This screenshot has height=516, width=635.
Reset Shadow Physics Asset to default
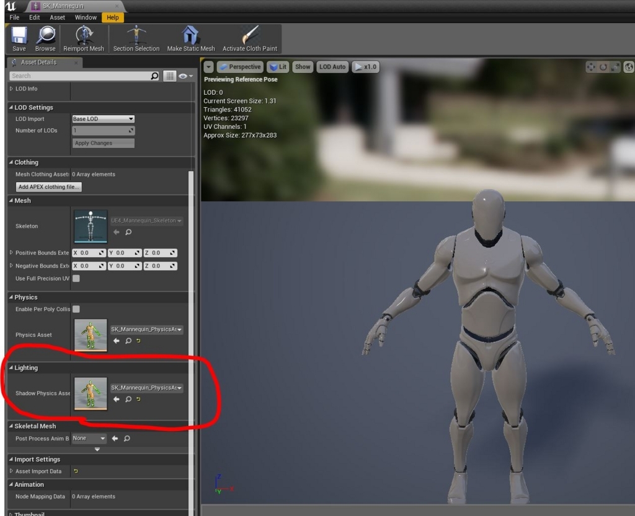(x=138, y=399)
